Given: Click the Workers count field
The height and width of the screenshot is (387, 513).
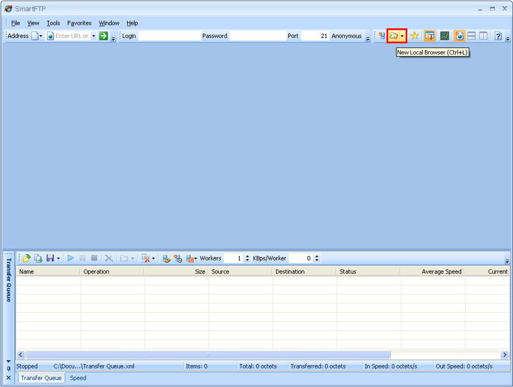Looking at the screenshot, I should pos(233,259).
